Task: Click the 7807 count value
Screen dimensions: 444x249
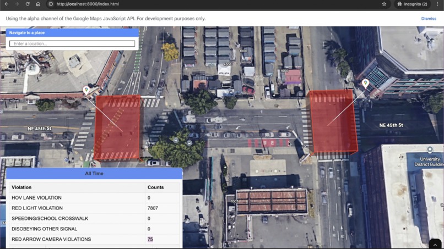Action: tap(153, 208)
